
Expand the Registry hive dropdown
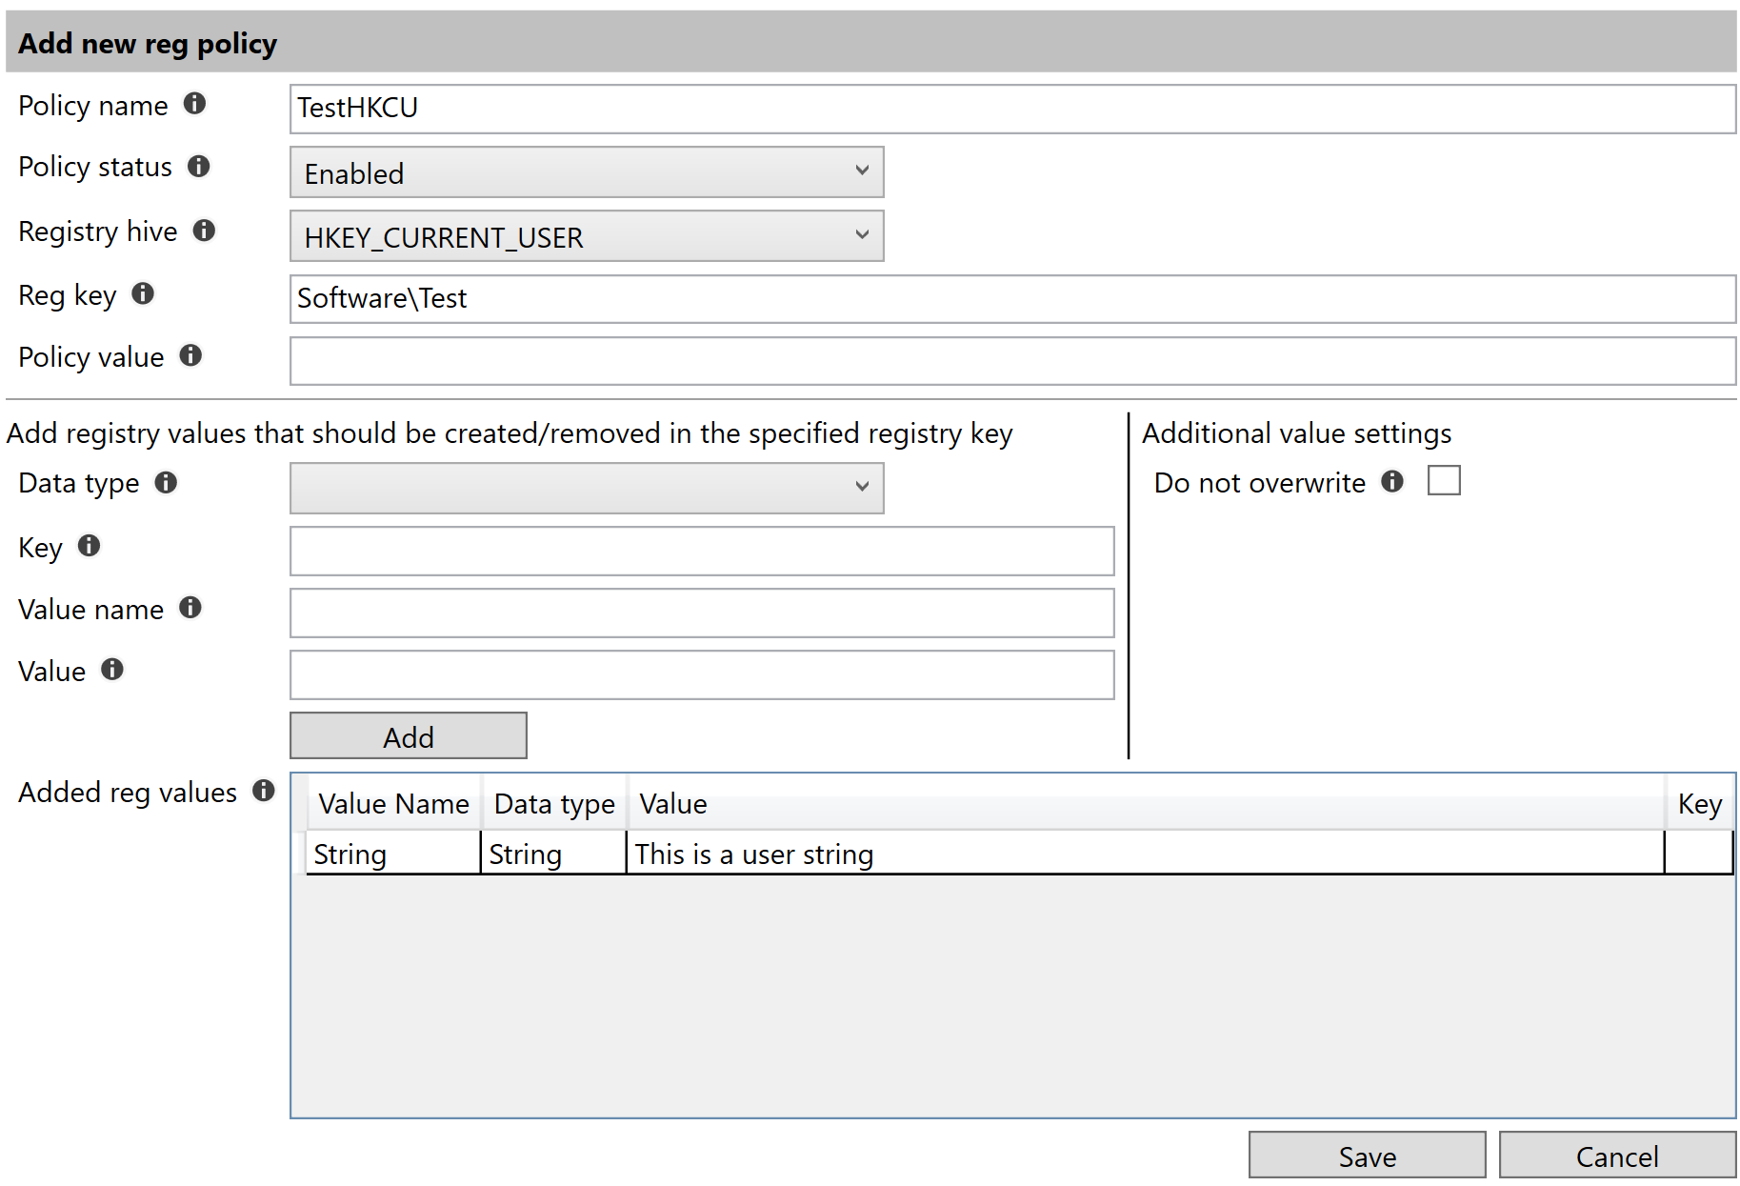(x=587, y=236)
